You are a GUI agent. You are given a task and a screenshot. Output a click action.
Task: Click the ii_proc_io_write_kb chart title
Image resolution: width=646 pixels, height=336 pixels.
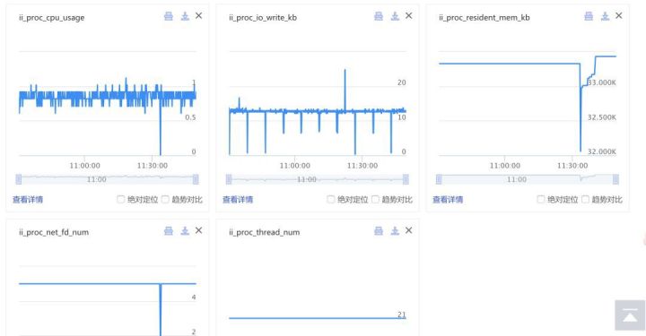coord(263,18)
